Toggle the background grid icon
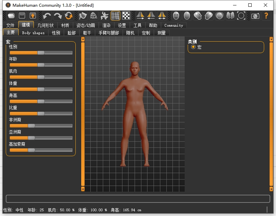 115,16
